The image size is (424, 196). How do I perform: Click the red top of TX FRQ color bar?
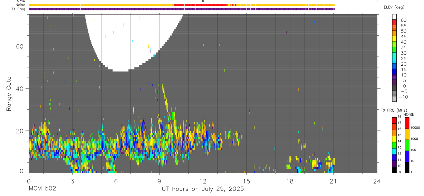click(x=394, y=120)
